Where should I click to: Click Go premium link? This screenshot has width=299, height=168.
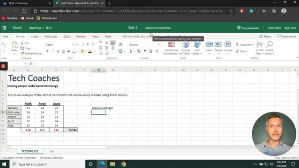click(248, 28)
